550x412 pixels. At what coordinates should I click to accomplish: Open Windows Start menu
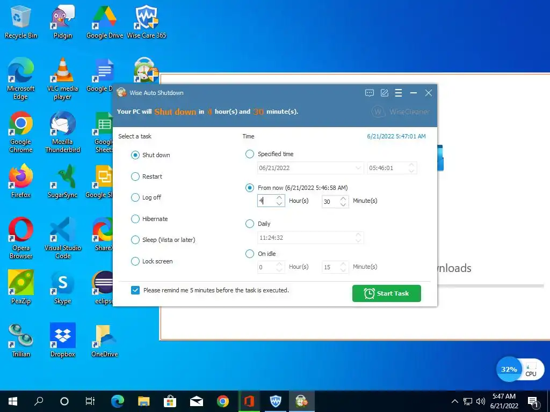(13, 401)
